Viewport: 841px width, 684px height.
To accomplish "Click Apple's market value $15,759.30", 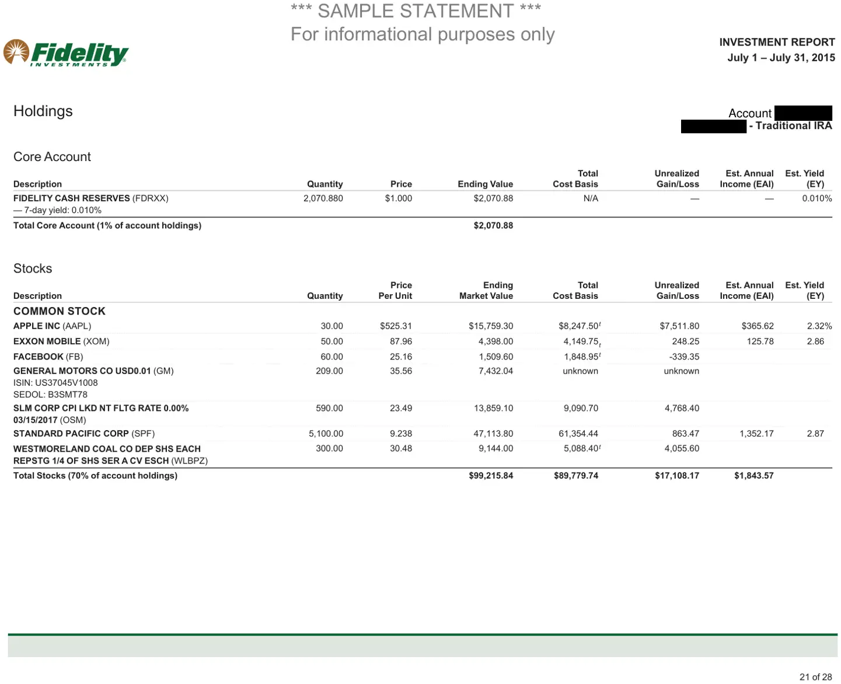I will 491,326.
